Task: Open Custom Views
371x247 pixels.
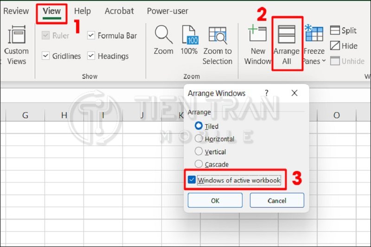Action: pos(16,45)
